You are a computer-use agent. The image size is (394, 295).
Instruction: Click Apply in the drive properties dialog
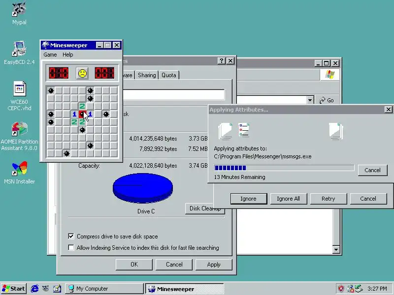[x=214, y=265]
